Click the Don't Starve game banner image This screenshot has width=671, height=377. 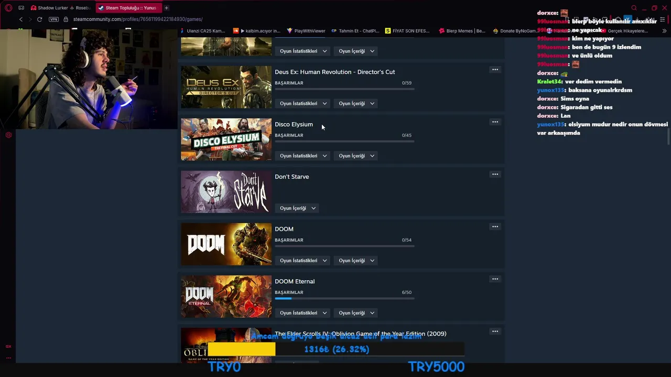(226, 192)
